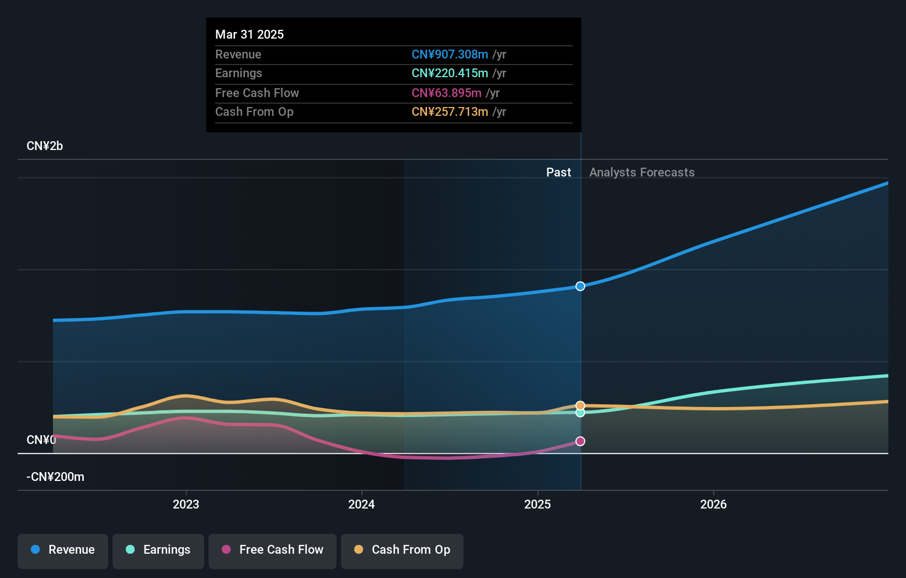This screenshot has height=578, width=906.
Task: Select the 2026 x-axis label
Action: pos(713,505)
